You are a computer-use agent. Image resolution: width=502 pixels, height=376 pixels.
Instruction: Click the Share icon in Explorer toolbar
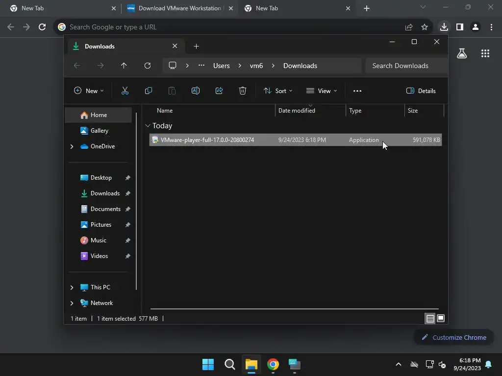point(219,91)
